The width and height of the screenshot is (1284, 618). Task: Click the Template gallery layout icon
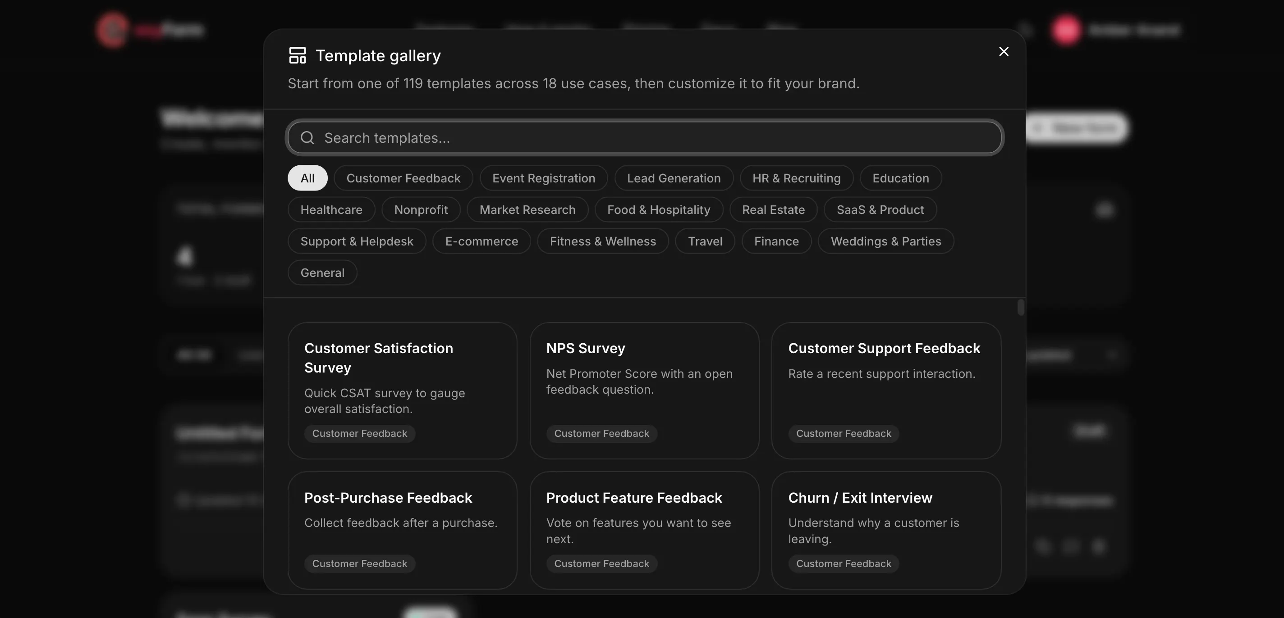(x=297, y=55)
